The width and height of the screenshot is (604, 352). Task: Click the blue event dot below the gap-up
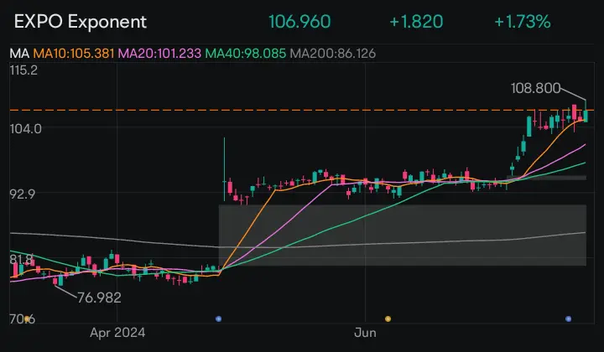click(x=218, y=318)
